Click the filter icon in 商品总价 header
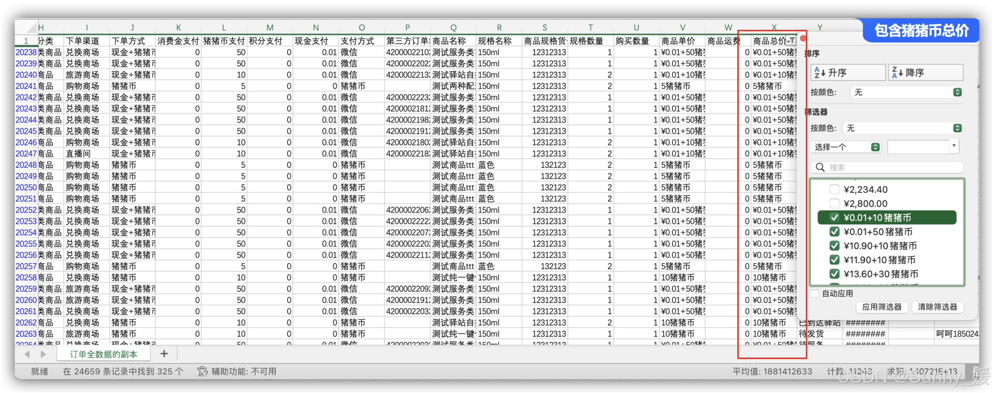Viewport: 992px width, 393px height. coord(791,41)
